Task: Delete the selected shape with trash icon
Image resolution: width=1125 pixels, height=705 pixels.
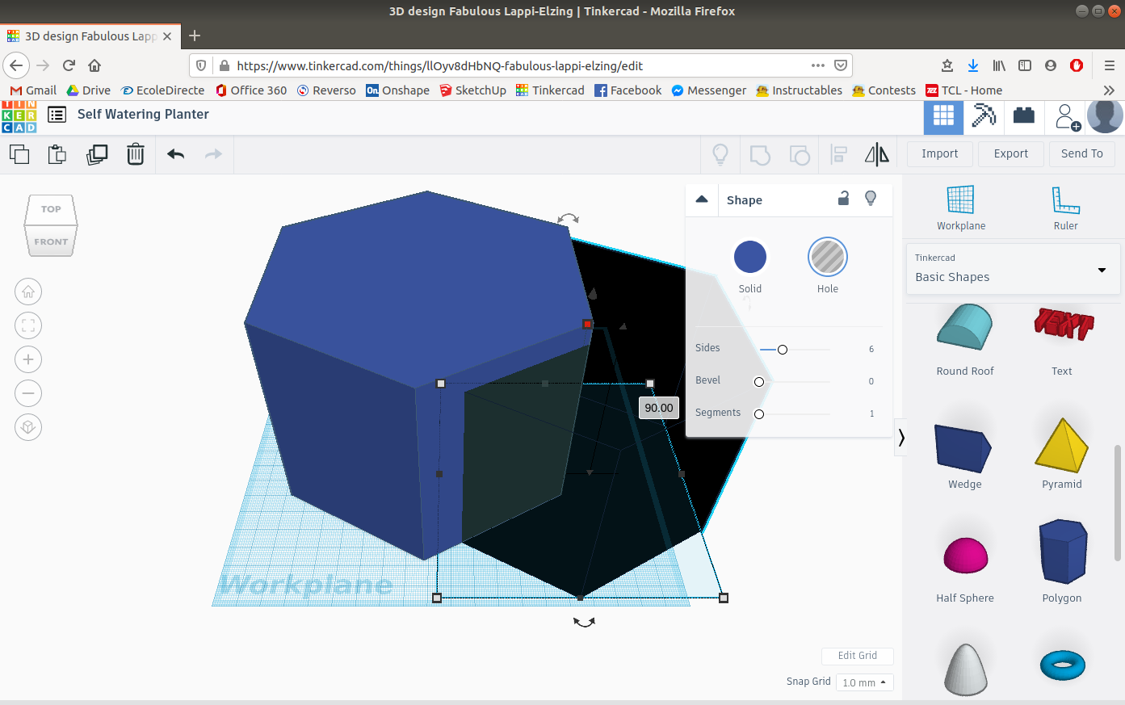Action: pos(136,153)
